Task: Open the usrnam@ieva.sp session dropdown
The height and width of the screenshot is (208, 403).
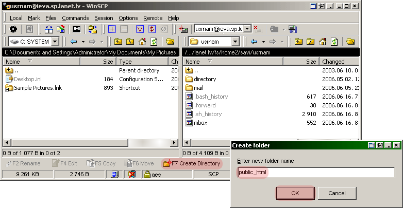Action: point(247,29)
